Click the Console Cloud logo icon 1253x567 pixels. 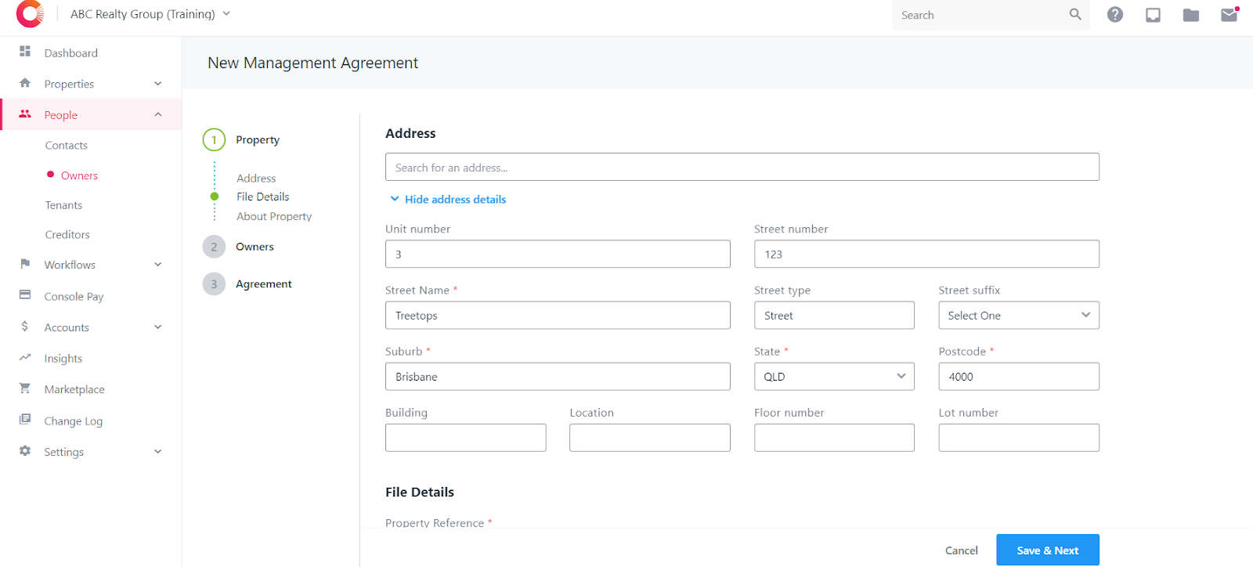pos(30,14)
